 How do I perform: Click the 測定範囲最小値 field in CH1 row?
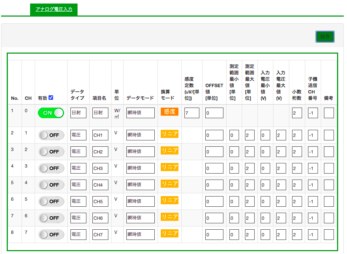click(234, 135)
